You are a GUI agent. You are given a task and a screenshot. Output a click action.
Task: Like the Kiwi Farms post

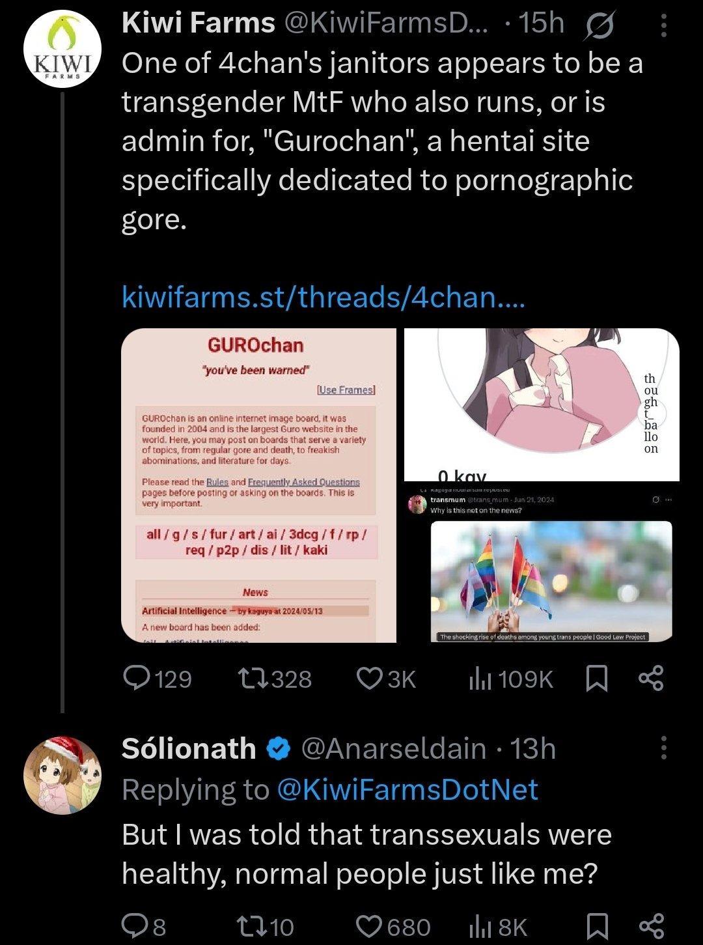point(370,679)
